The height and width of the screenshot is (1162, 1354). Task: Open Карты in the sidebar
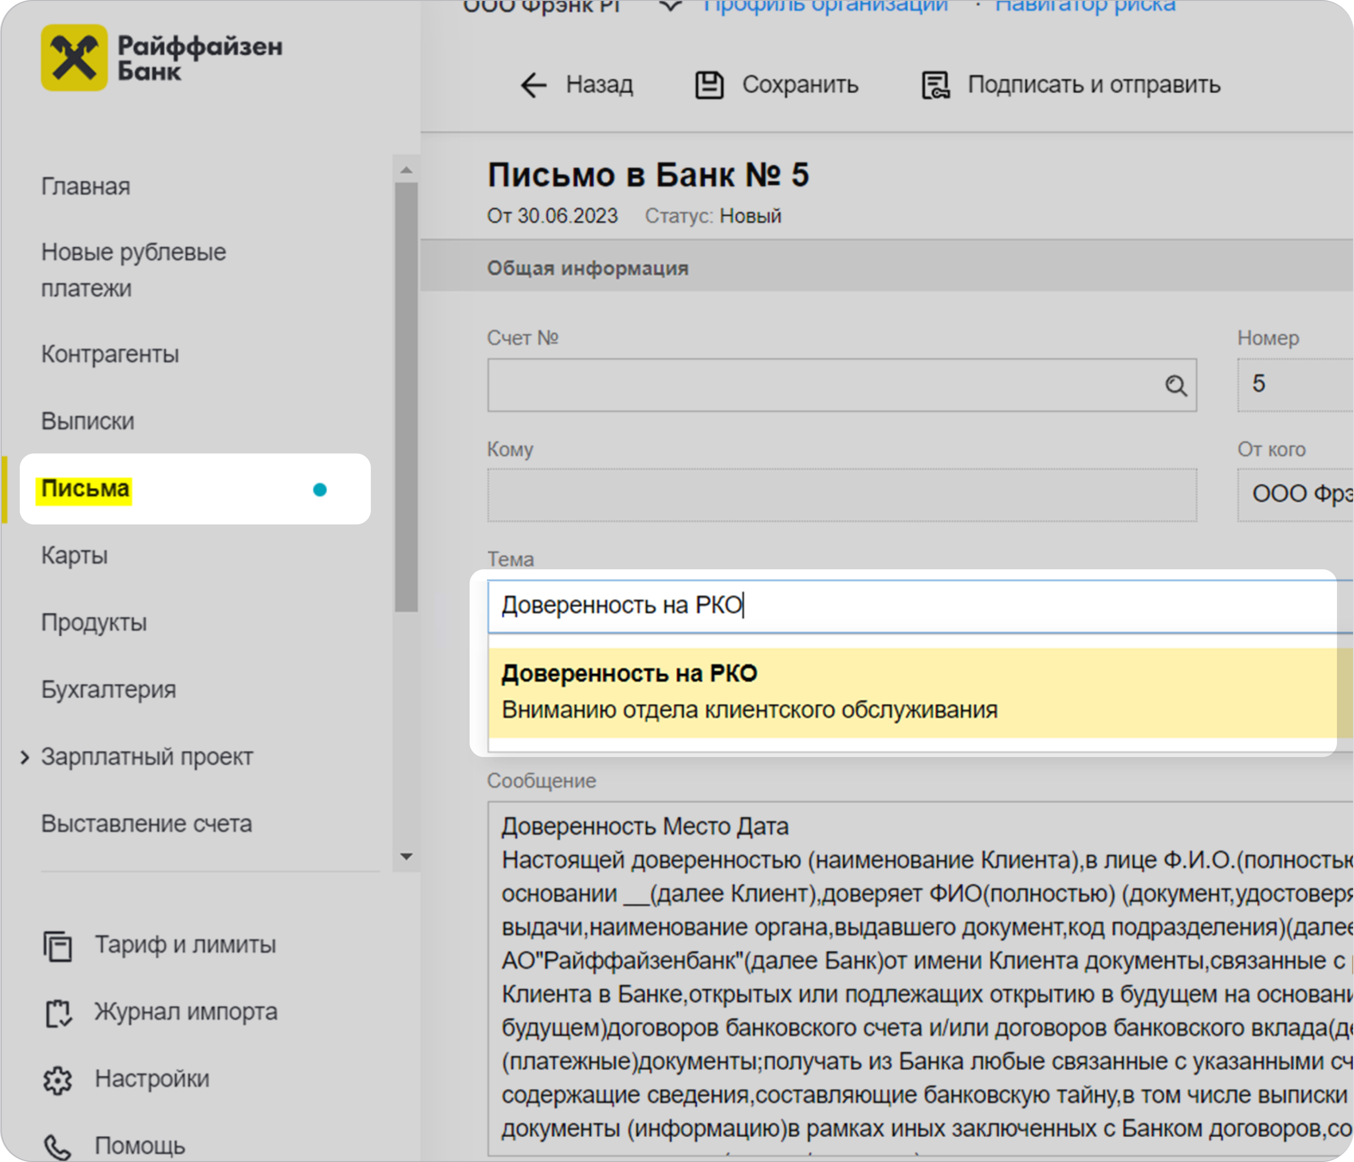click(75, 556)
